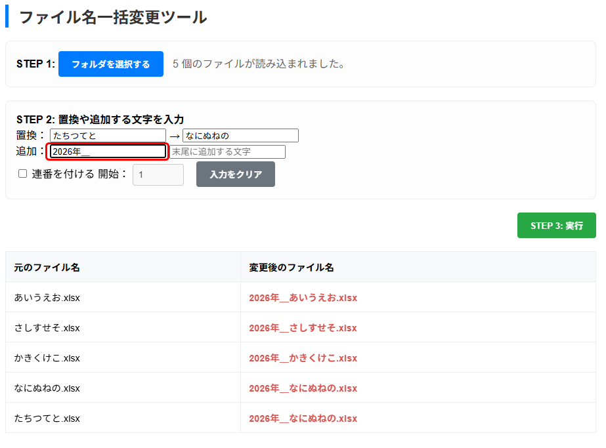606x448 pixels.
Task: Click the 追加 prefix field containing 2026年__
Action: (x=108, y=152)
